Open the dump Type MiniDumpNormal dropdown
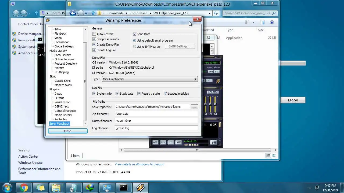Image resolution: width=344 pixels, height=193 pixels. (x=150, y=79)
